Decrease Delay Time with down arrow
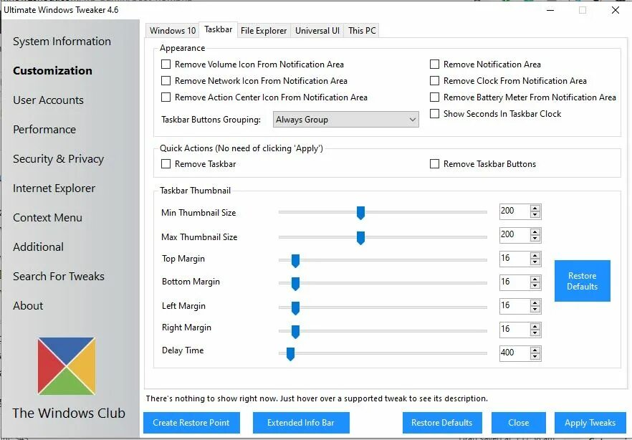Viewport: 632px width, 440px height. 535,356
